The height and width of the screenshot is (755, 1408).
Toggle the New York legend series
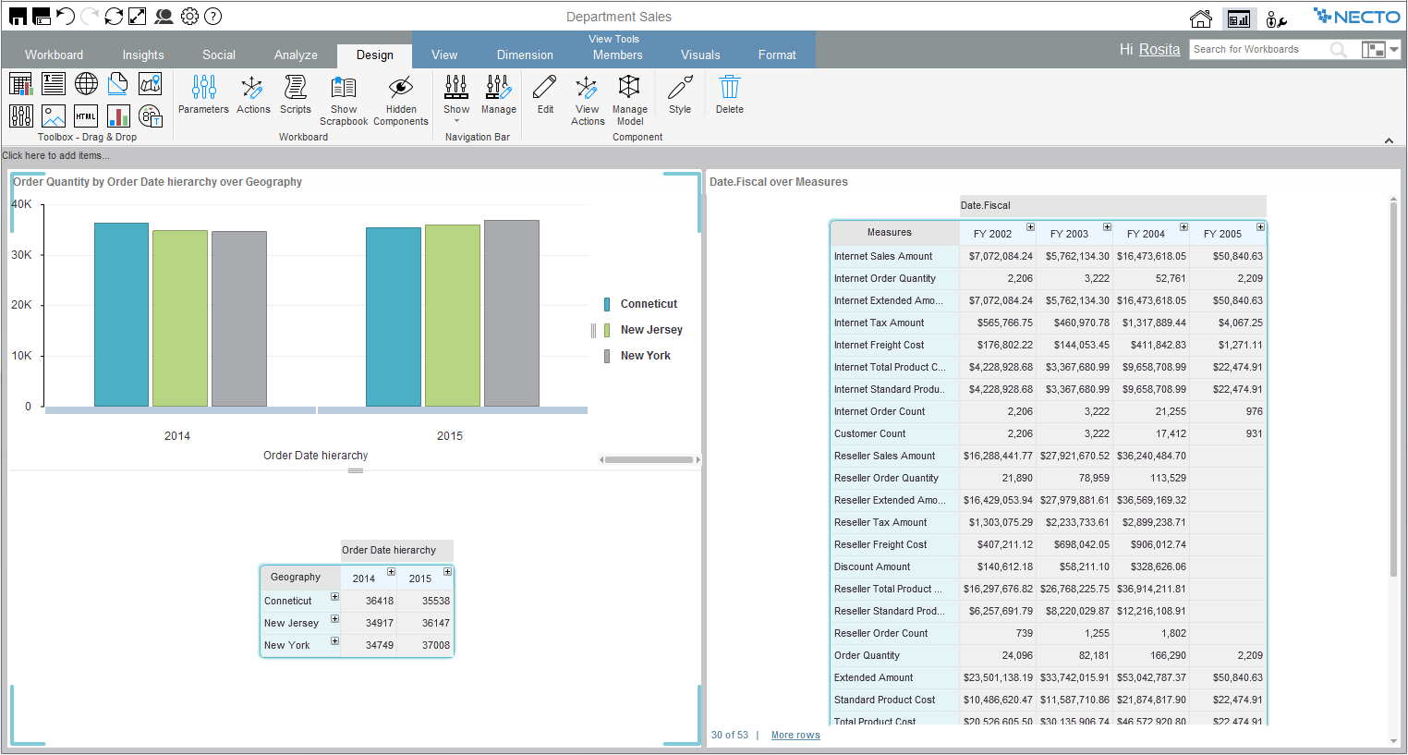pos(645,356)
